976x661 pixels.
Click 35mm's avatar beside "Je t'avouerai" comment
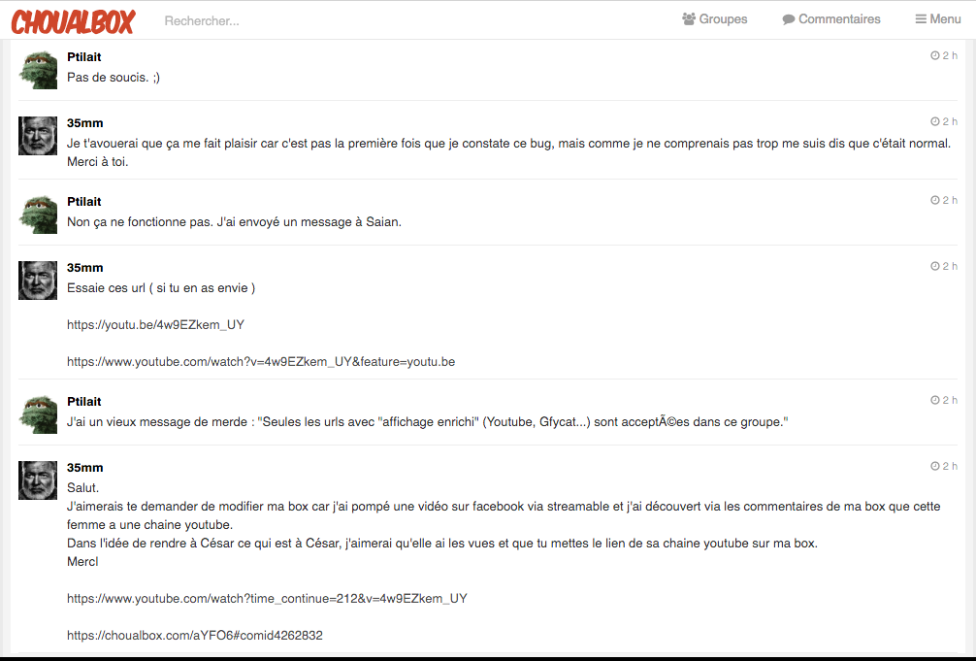coord(39,136)
